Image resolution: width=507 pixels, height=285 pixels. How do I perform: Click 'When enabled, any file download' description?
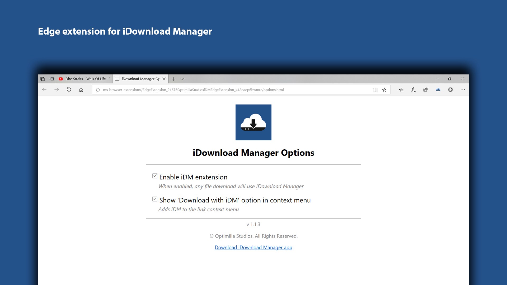(231, 186)
